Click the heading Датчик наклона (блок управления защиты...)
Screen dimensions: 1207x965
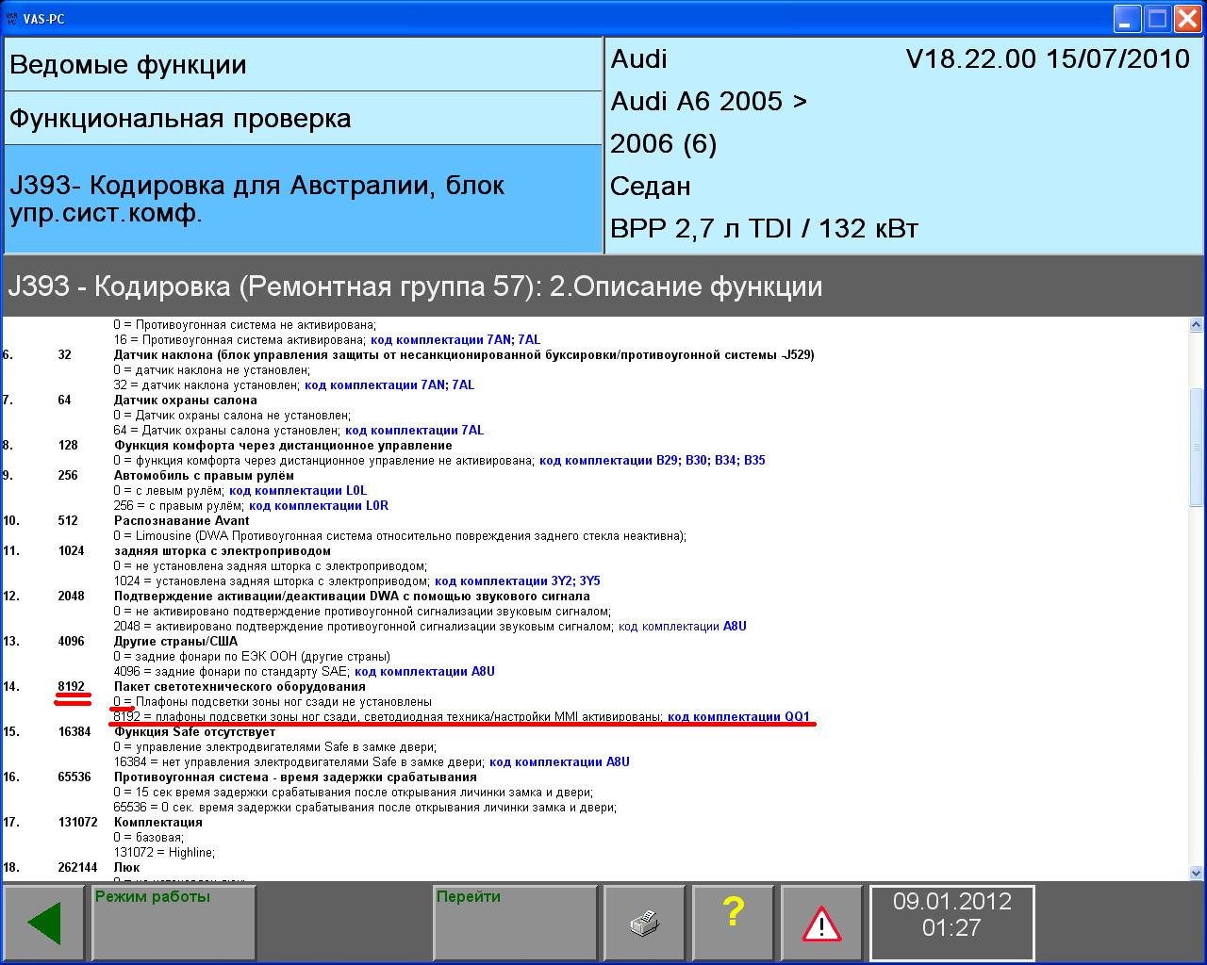464,355
